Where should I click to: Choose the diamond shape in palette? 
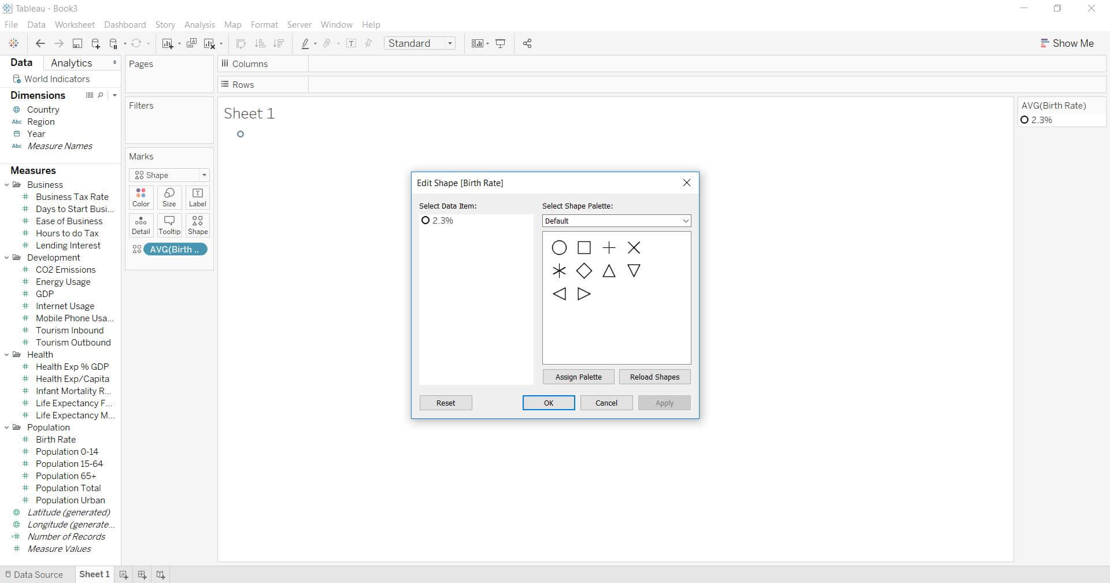584,271
